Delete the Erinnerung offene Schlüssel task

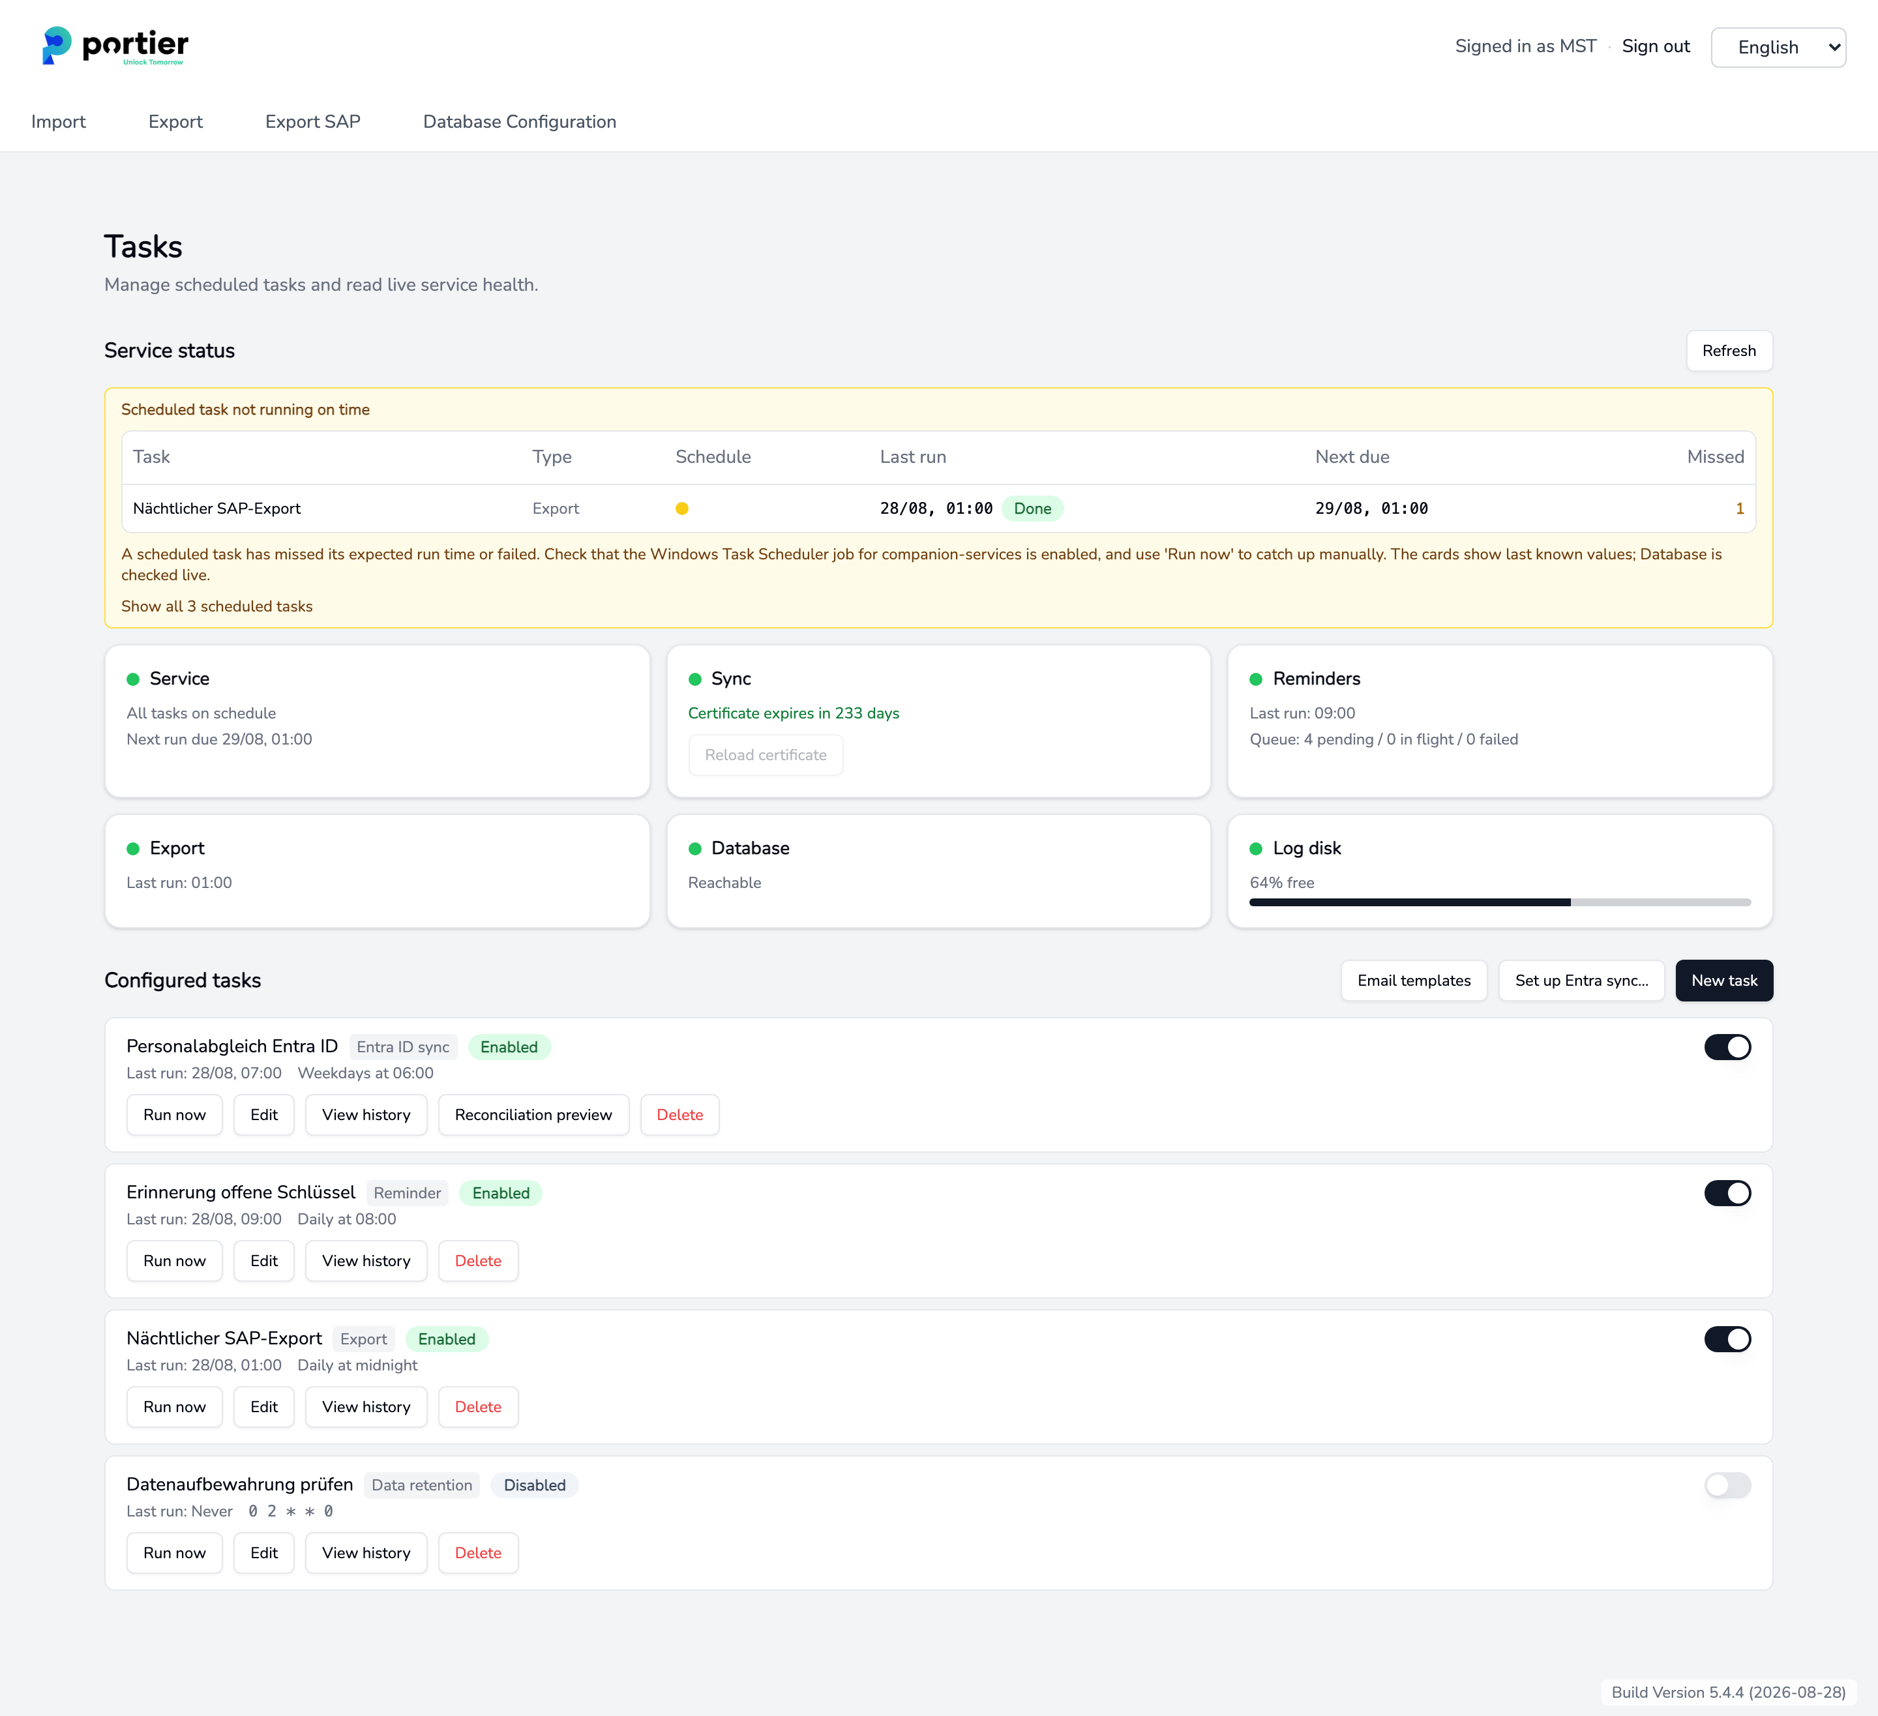click(x=478, y=1262)
